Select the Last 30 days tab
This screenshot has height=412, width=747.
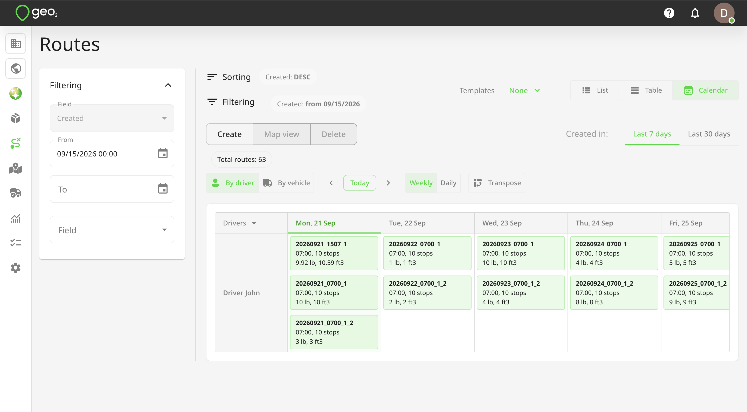(709, 134)
